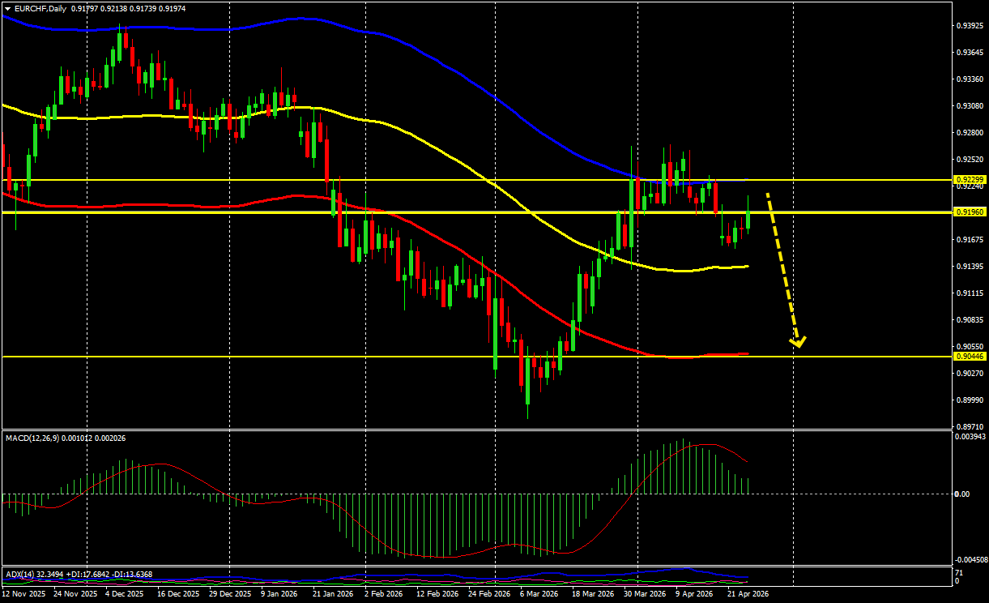
Task: Click the 0.91675 price scale value
Action: pyautogui.click(x=969, y=240)
